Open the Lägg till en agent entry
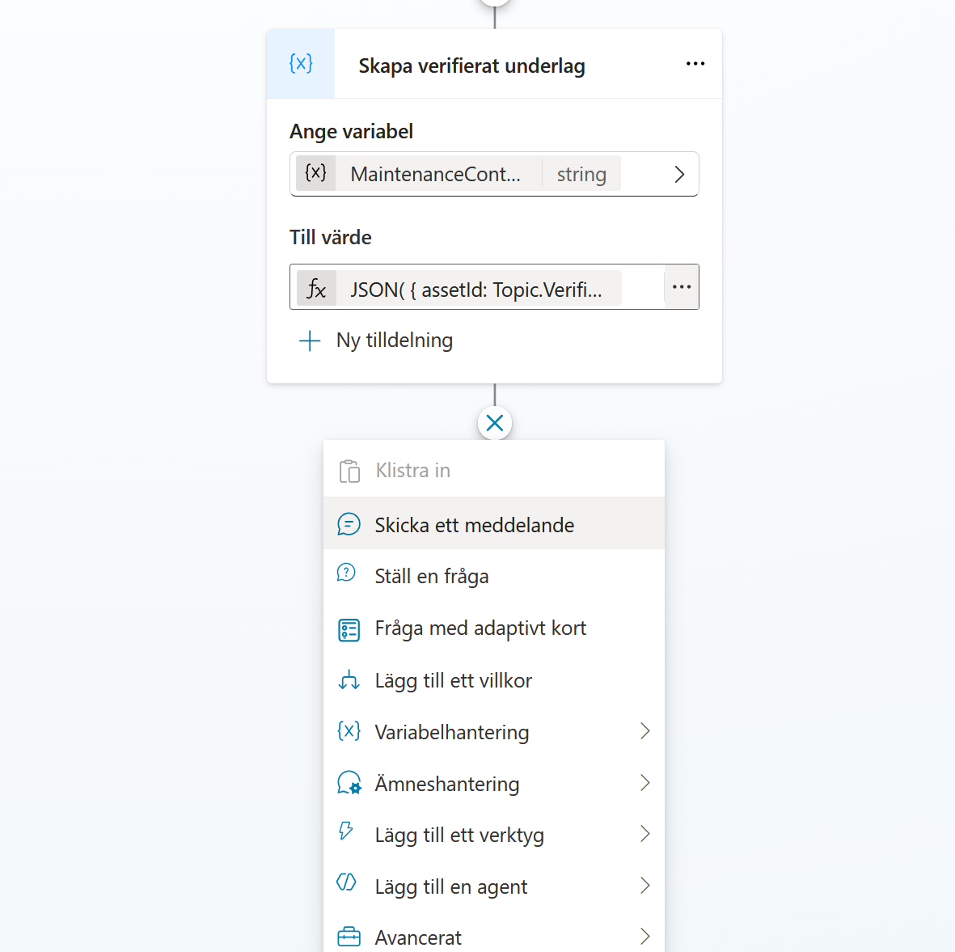The width and height of the screenshot is (955, 952). tap(494, 886)
